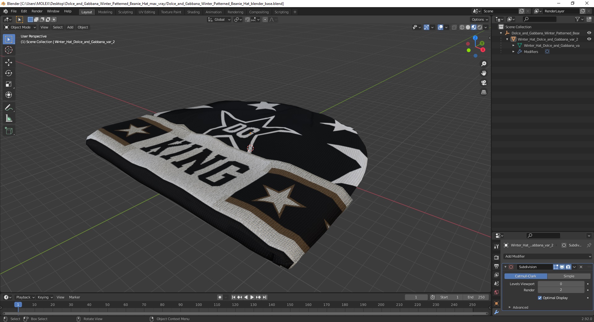Activate the Scale tool

pyautogui.click(x=9, y=84)
